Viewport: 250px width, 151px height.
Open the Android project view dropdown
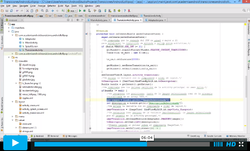[14, 20]
